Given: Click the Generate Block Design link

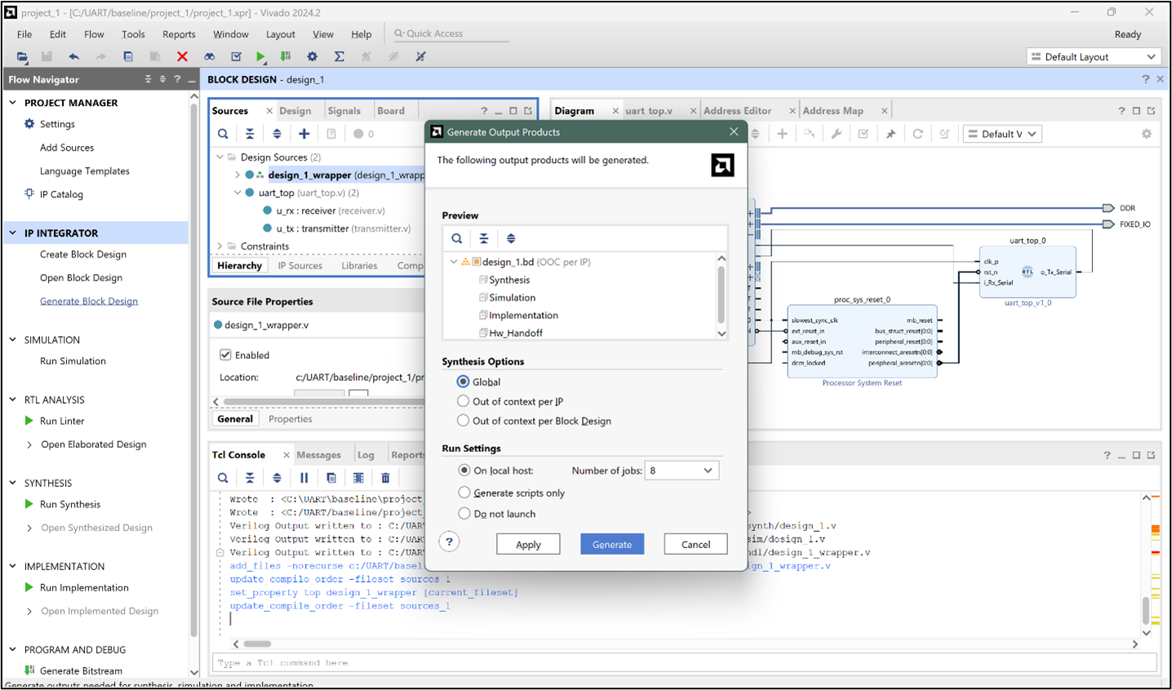Looking at the screenshot, I should coord(88,300).
